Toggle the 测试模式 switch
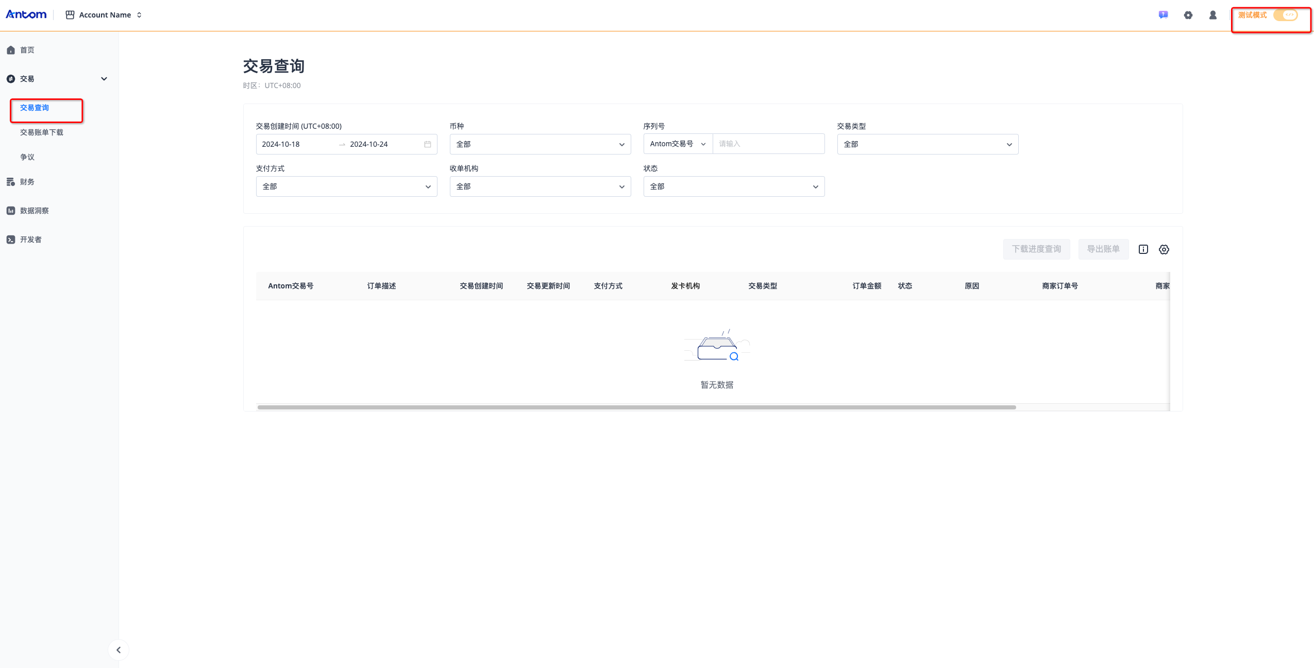This screenshot has height=668, width=1314. pos(1285,15)
